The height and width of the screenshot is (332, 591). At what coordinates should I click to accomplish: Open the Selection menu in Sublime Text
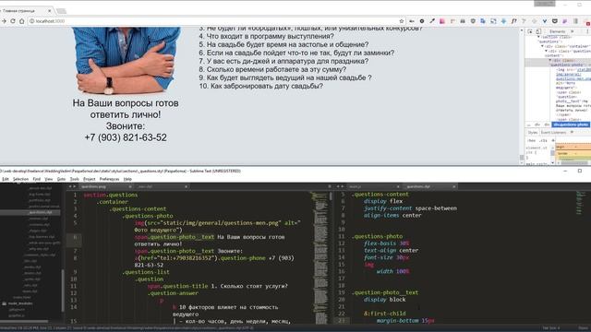click(20, 179)
